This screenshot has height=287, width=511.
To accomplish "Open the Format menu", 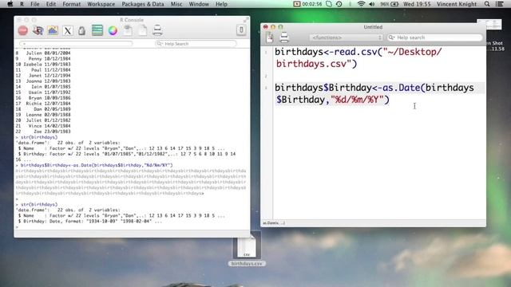I will (71, 4).
